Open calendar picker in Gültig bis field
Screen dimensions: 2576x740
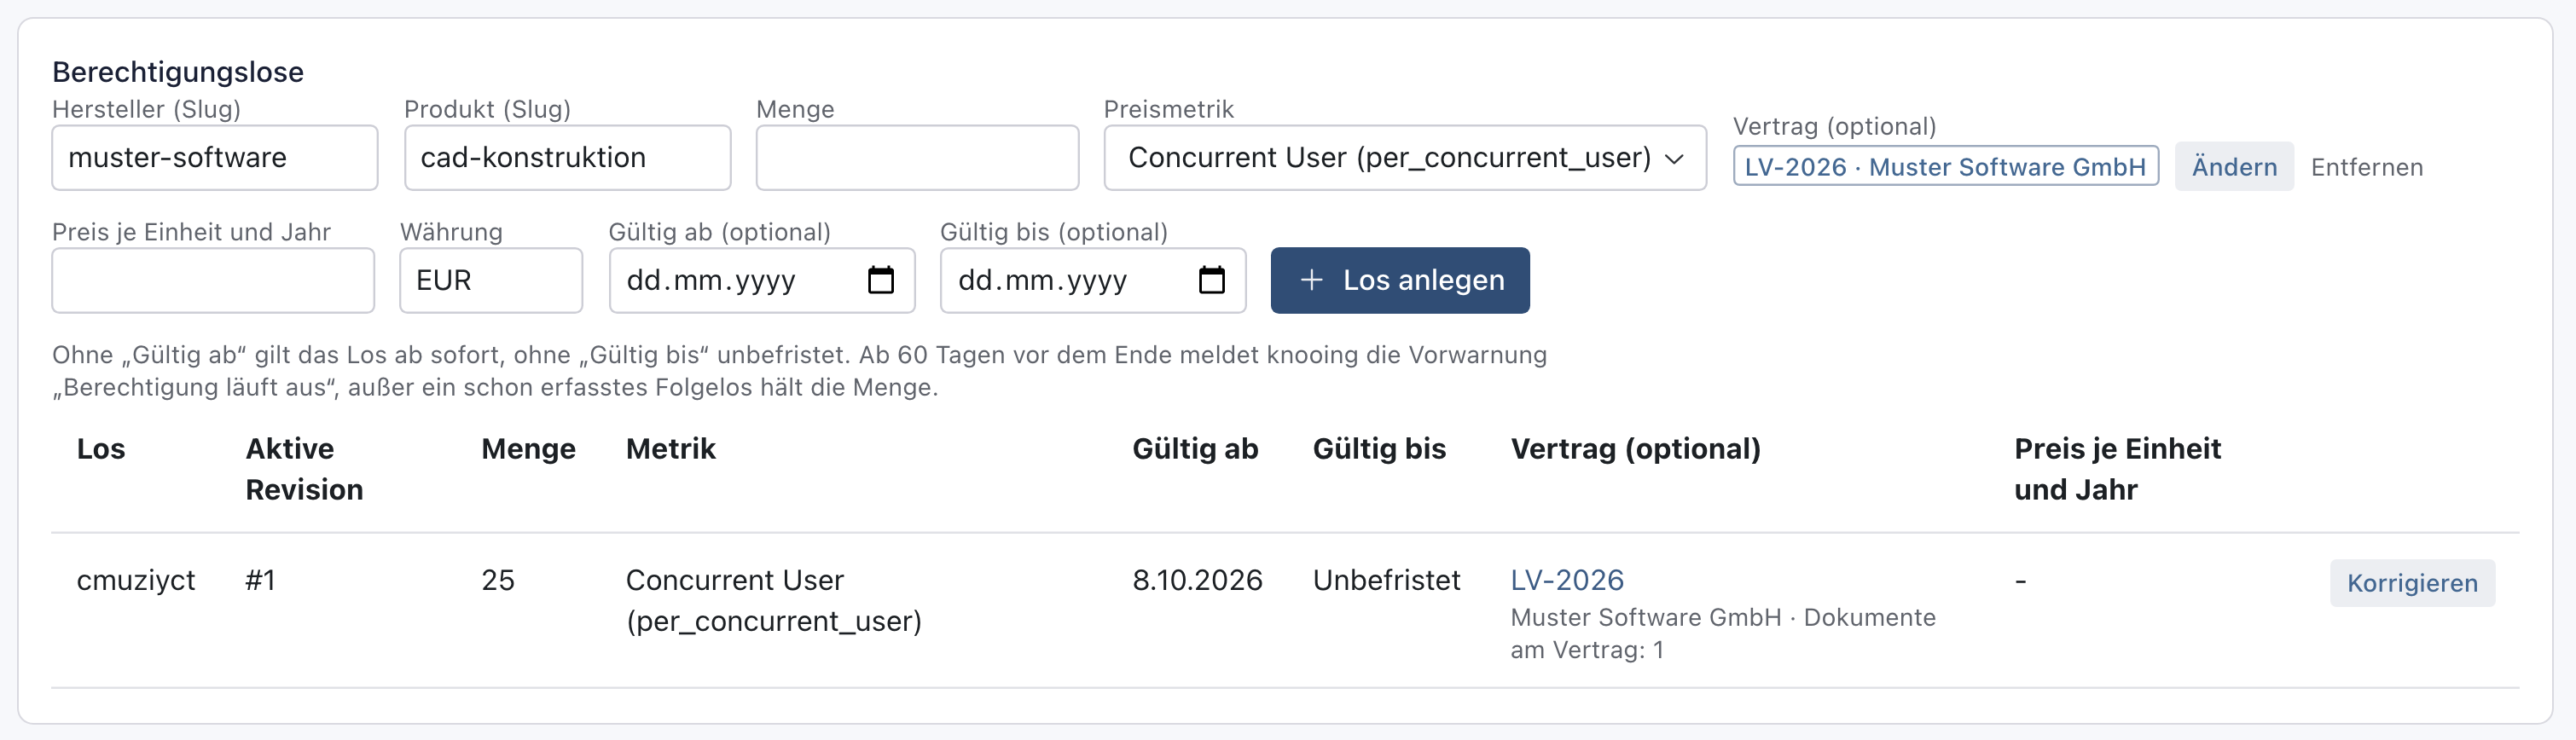[1211, 280]
